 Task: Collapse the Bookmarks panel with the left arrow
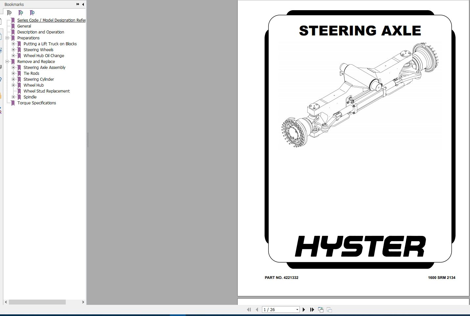tap(83, 4)
